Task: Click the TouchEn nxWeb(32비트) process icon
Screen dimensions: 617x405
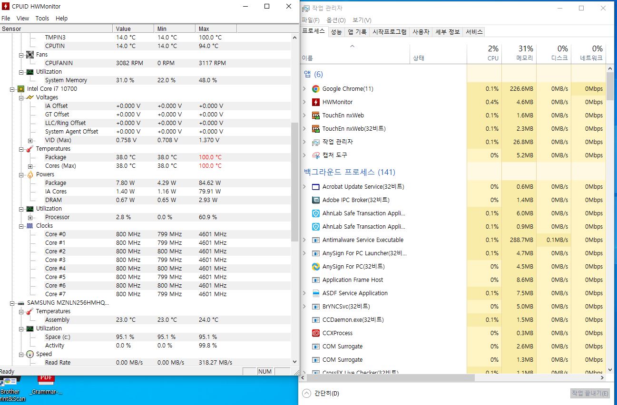Action: coord(315,129)
